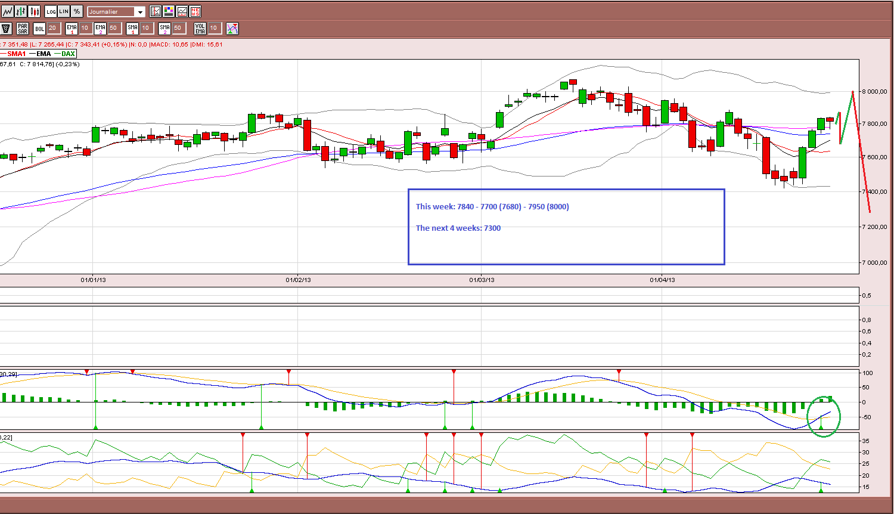
Task: Toggle the PAR SAR indicator
Action: pyautogui.click(x=23, y=28)
